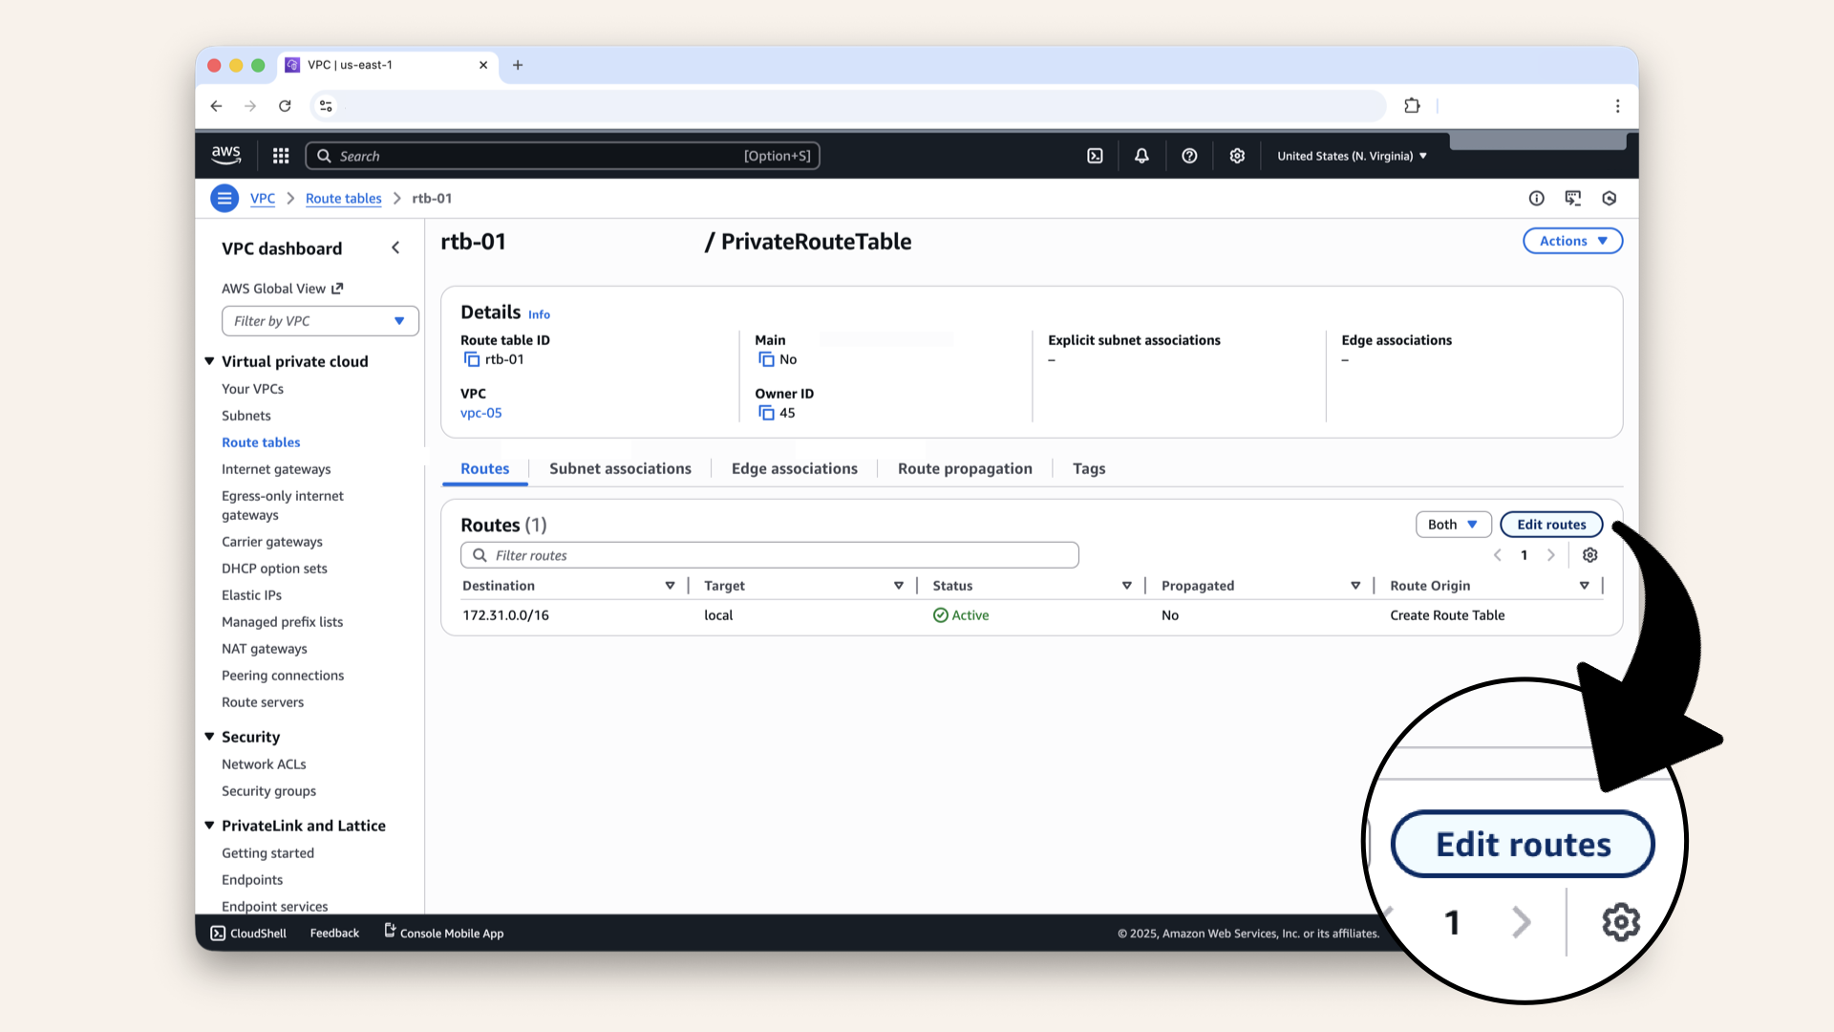
Task: Open the AWS services grid icon
Action: point(280,155)
